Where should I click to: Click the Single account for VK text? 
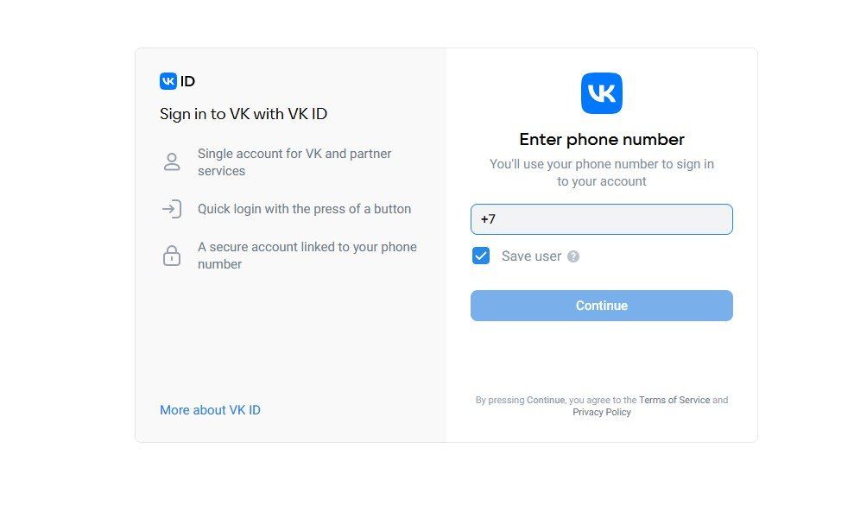point(294,162)
